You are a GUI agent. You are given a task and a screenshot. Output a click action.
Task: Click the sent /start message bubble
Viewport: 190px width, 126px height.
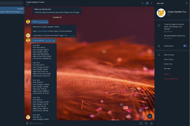pyautogui.click(x=40, y=22)
